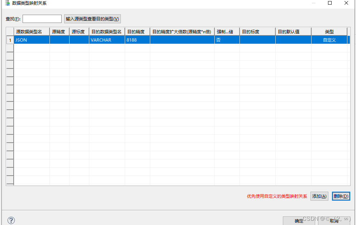
Task: Click 源精度 column header
Action: coord(60,32)
